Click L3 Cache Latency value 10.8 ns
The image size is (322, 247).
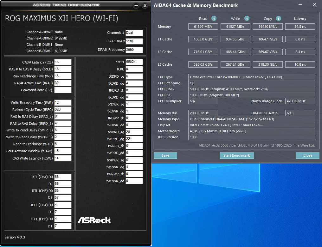tap(300, 64)
